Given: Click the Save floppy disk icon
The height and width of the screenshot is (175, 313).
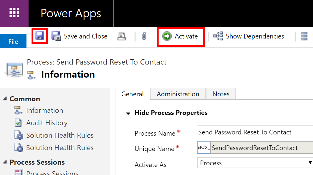Looking at the screenshot, I should (40, 36).
